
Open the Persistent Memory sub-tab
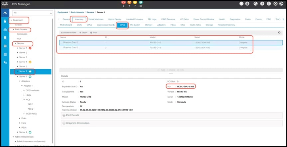pyautogui.click(x=226, y=25)
